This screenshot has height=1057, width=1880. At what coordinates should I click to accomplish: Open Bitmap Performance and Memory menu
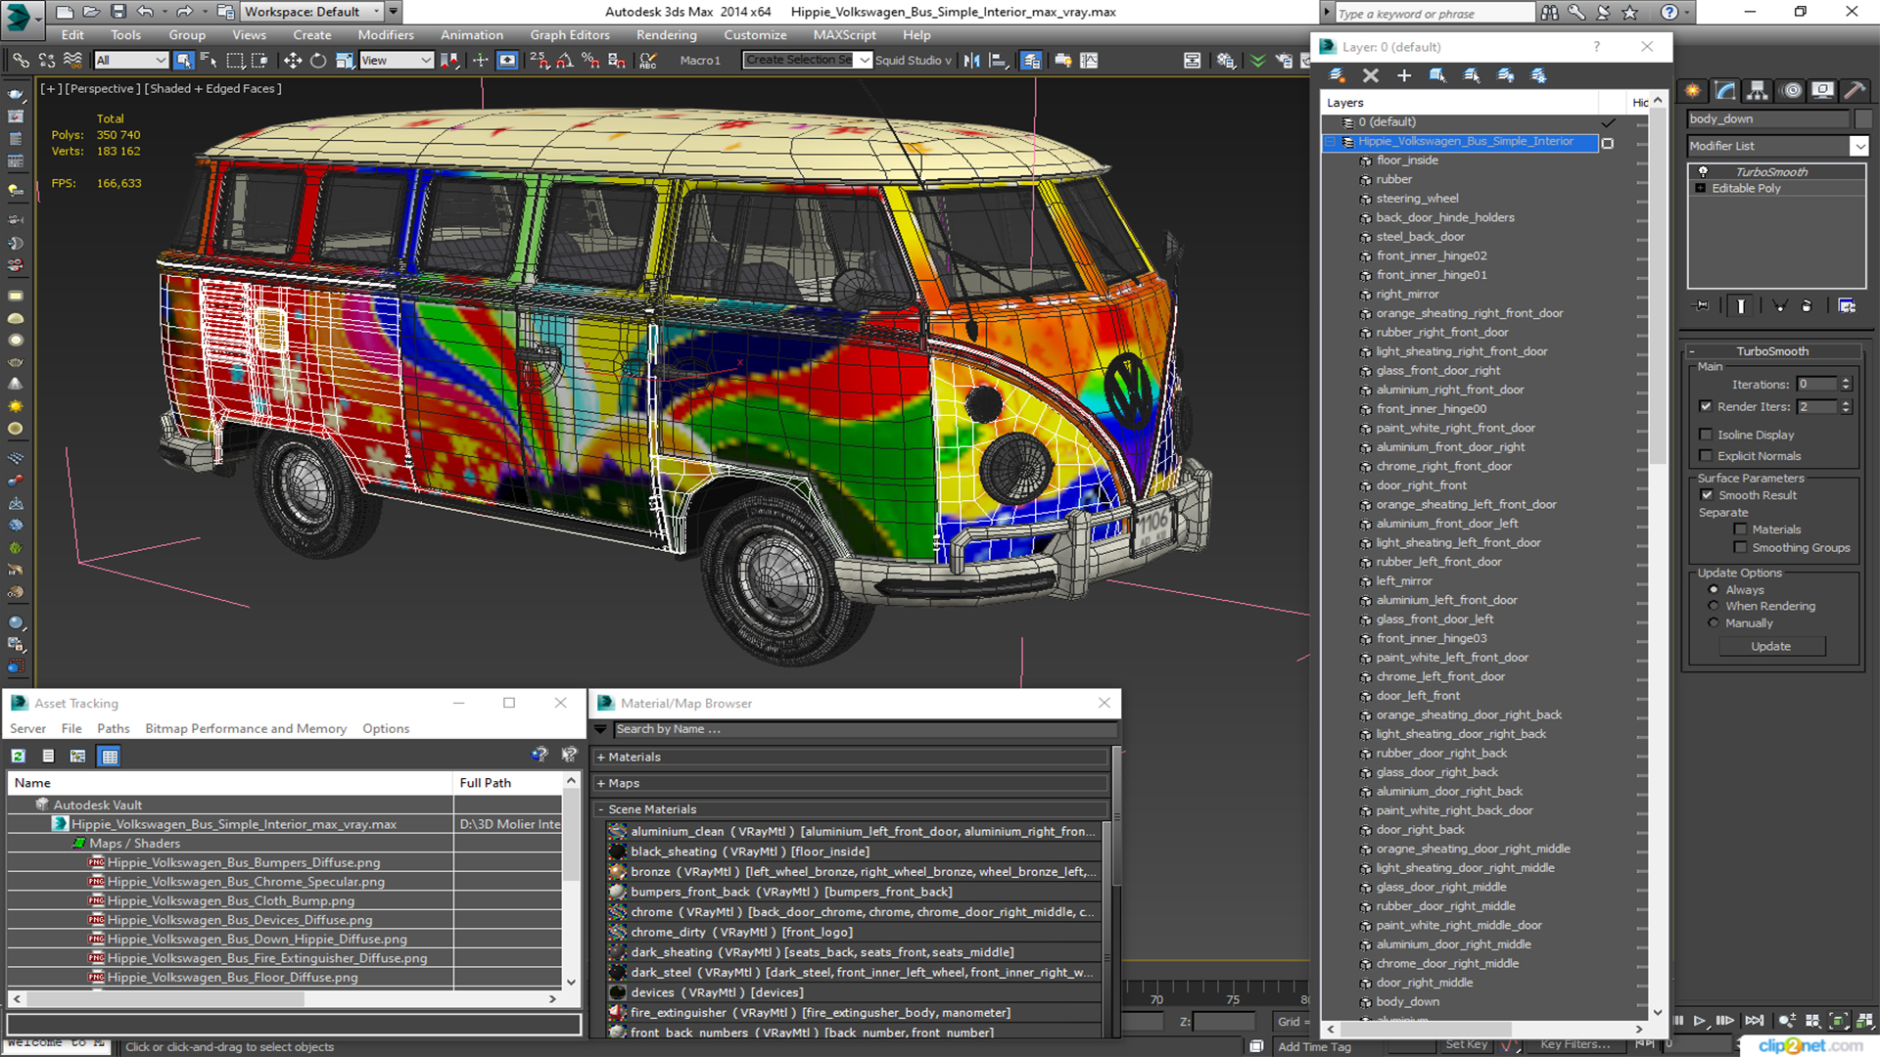(246, 728)
